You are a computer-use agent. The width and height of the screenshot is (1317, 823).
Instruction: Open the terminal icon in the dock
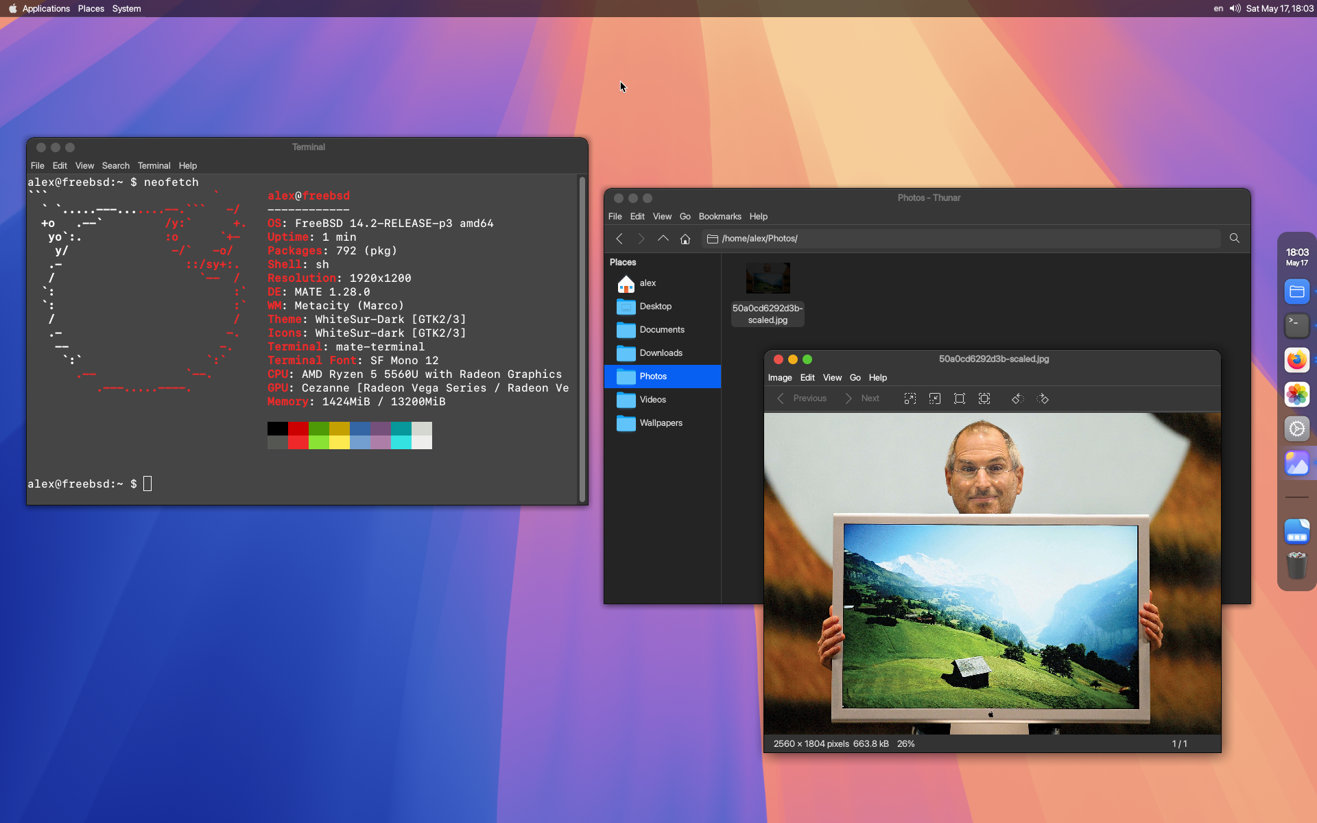(x=1297, y=326)
